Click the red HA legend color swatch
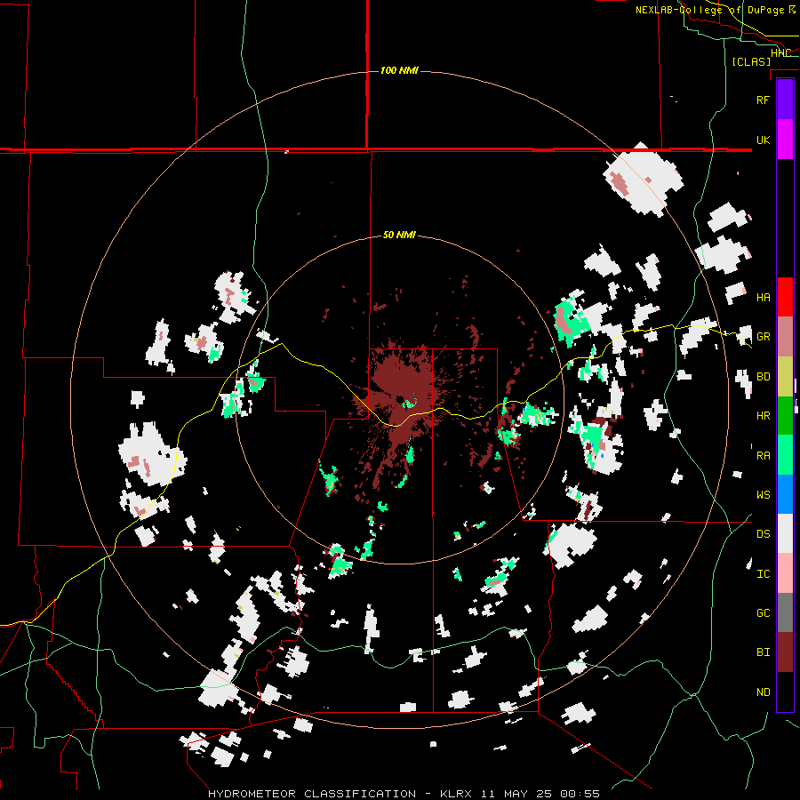Screen dimensions: 800x800 [785, 297]
